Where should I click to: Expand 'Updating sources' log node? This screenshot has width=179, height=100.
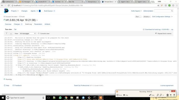[14, 51]
